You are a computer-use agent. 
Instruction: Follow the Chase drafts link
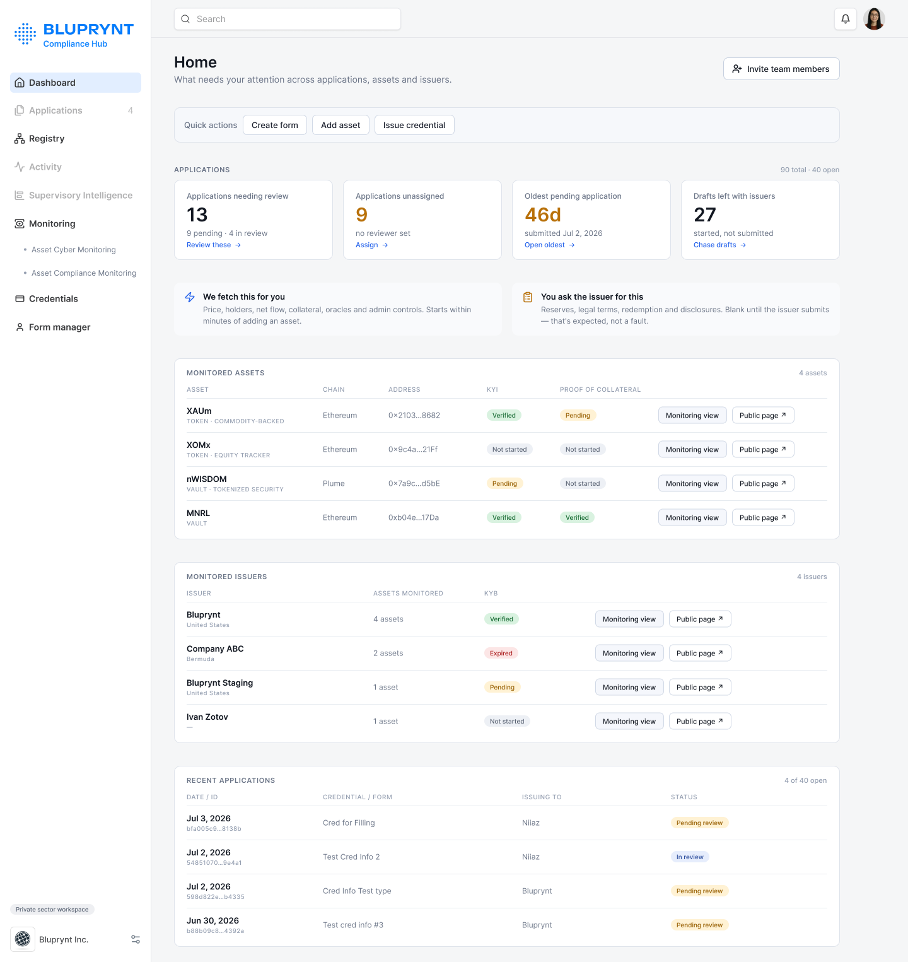tap(720, 245)
